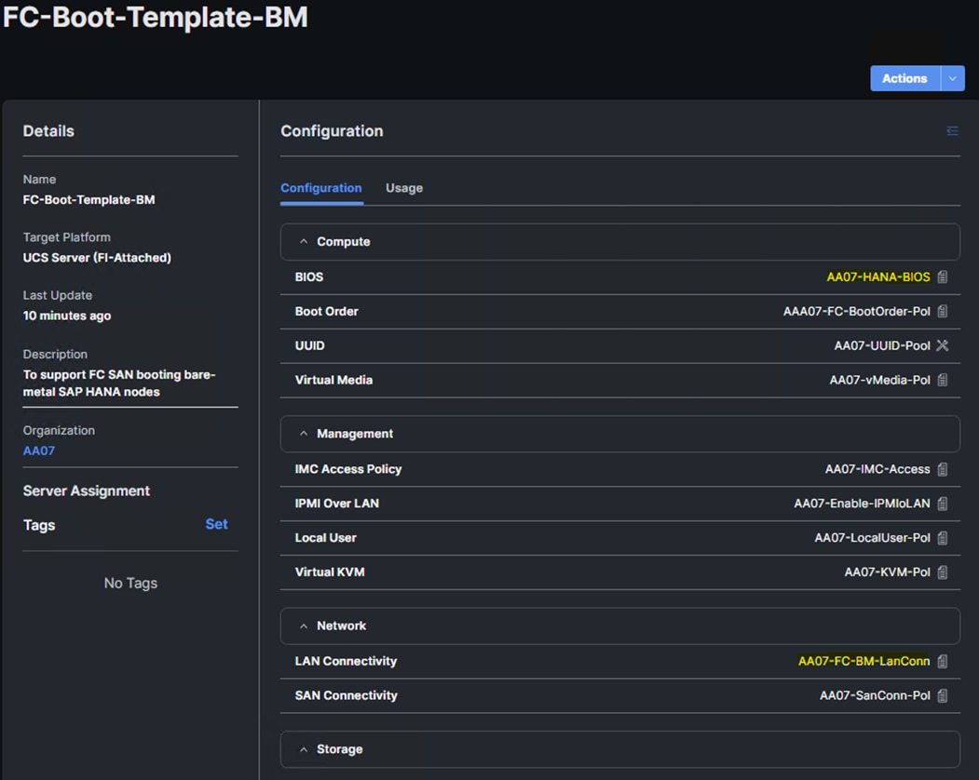The image size is (979, 780).
Task: Click the AA07-LocalUser-Pol policy name
Action: (x=872, y=537)
